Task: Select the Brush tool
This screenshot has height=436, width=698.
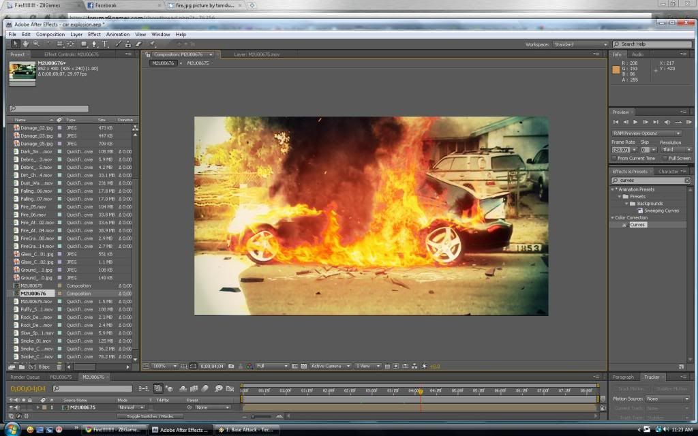Action: (117, 44)
